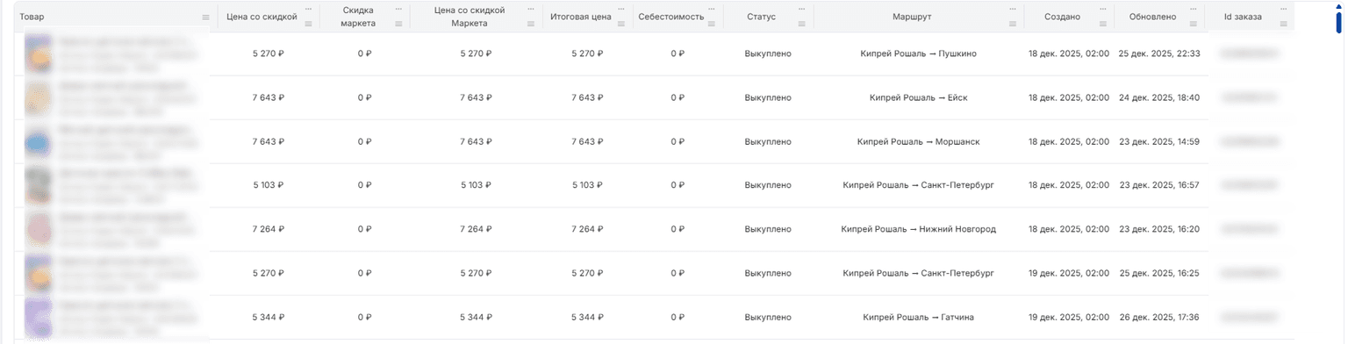1348x344 pixels.
Task: Open three-dots options in Обновлено header
Action: pyautogui.click(x=1194, y=10)
